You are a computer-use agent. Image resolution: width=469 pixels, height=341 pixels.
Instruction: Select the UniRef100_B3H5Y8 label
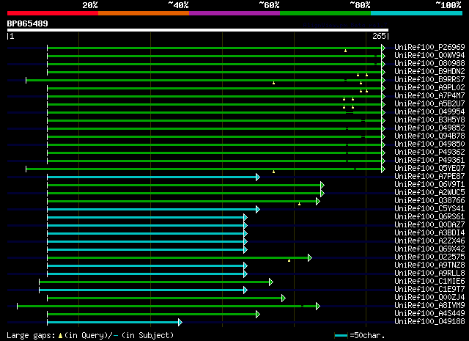click(429, 120)
